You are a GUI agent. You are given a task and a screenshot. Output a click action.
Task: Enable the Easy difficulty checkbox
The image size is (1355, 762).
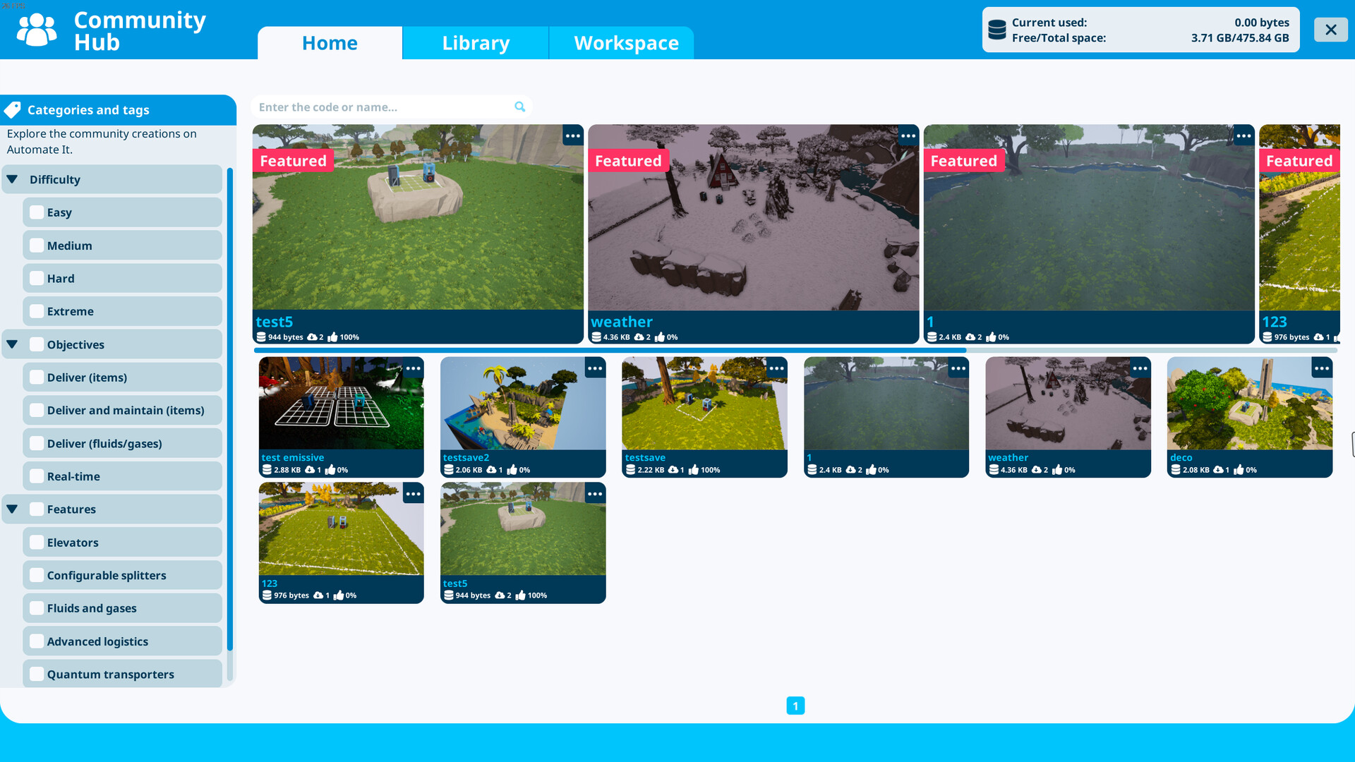click(36, 212)
